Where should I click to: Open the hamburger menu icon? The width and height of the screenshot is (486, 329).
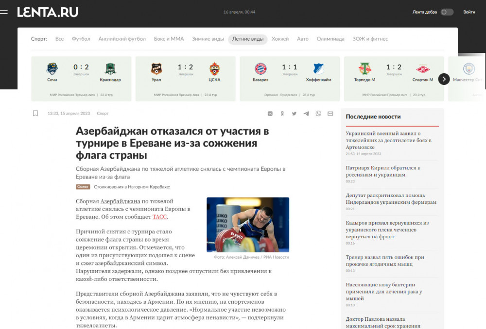[x=3, y=12]
